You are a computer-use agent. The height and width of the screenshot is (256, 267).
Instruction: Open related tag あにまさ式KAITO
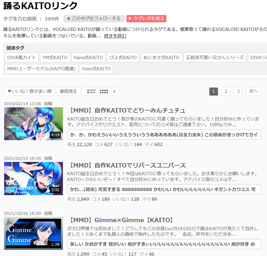tap(161, 58)
